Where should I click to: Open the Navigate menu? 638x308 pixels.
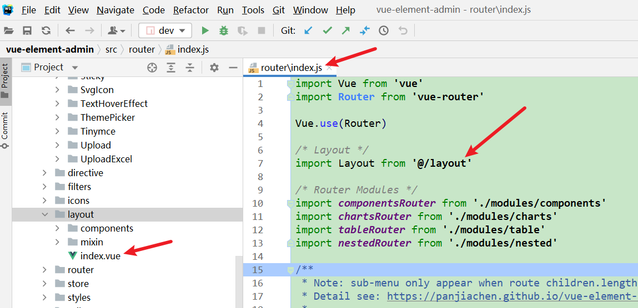pyautogui.click(x=115, y=10)
